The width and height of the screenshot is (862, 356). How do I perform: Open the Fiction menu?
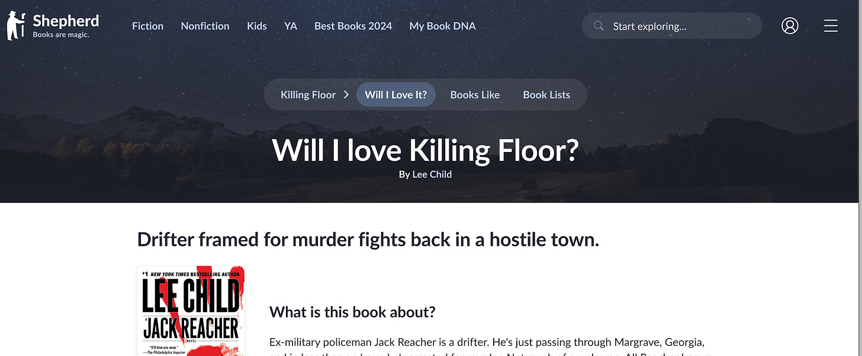[147, 26]
